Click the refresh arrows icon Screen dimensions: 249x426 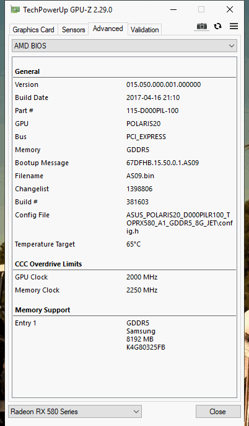coord(217,26)
